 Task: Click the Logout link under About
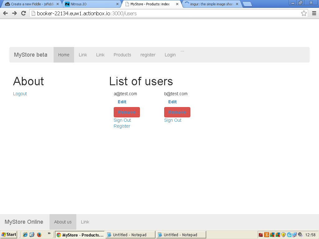(x=20, y=94)
